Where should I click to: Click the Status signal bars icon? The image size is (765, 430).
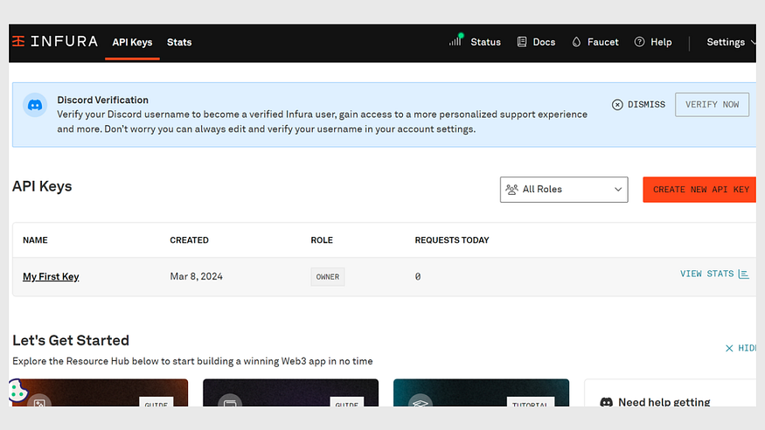(x=456, y=40)
